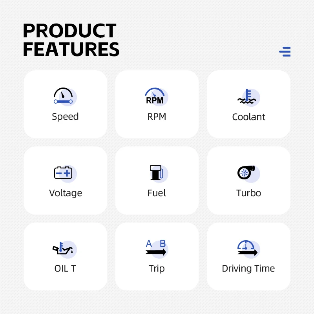Click the OIL T oil can icon

coord(64,249)
